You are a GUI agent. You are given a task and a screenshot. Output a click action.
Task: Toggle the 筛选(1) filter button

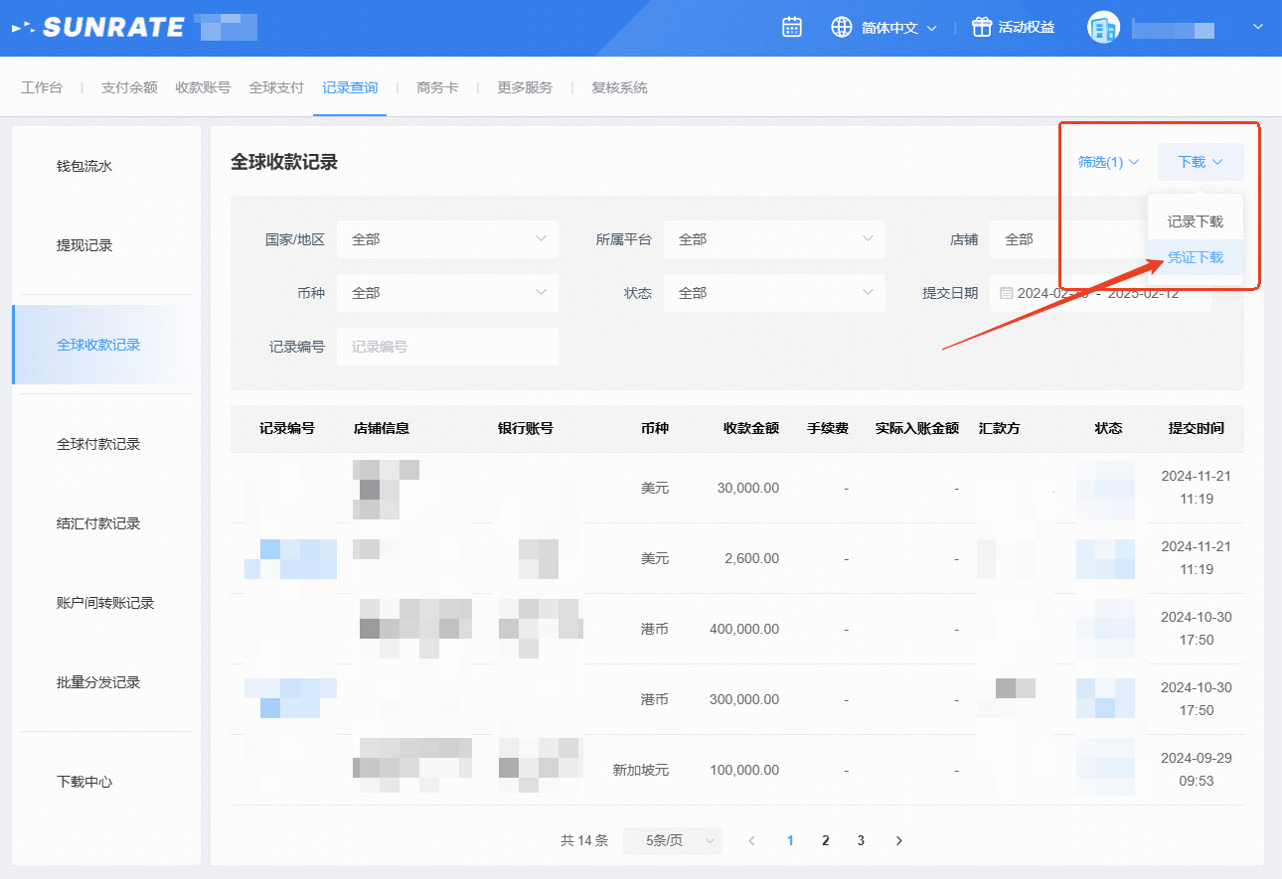pyautogui.click(x=1108, y=162)
